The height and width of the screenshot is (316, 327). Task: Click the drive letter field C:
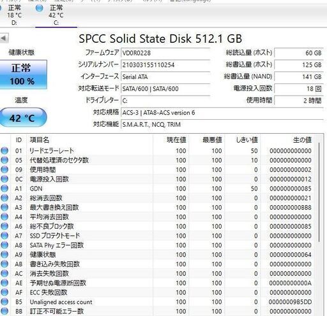point(165,101)
